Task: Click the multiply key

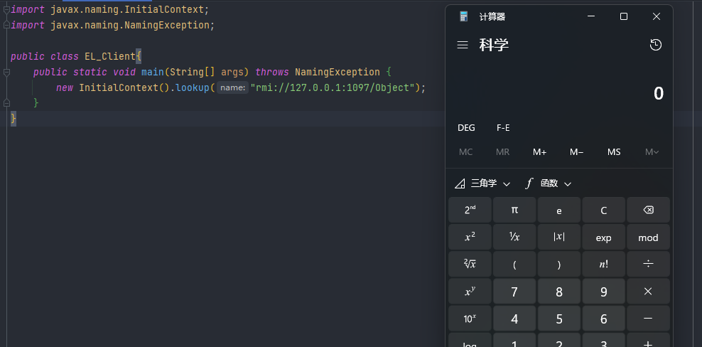Action: coord(648,292)
